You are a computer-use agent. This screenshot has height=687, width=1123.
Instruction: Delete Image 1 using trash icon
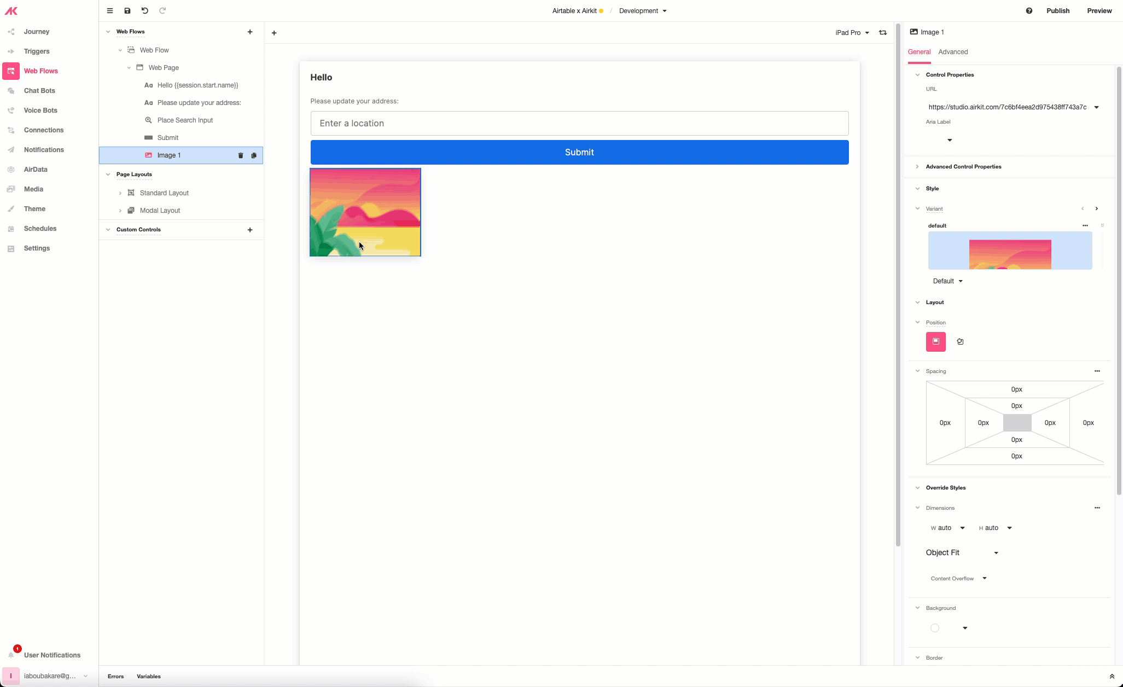tap(241, 155)
